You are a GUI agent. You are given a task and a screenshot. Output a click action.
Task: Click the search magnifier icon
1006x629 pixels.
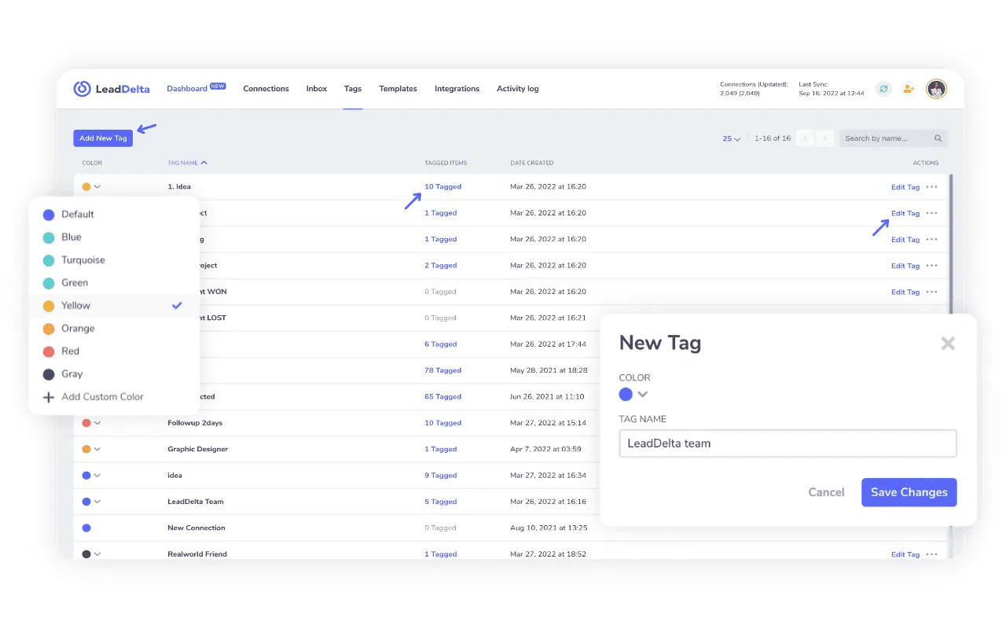[x=938, y=138]
